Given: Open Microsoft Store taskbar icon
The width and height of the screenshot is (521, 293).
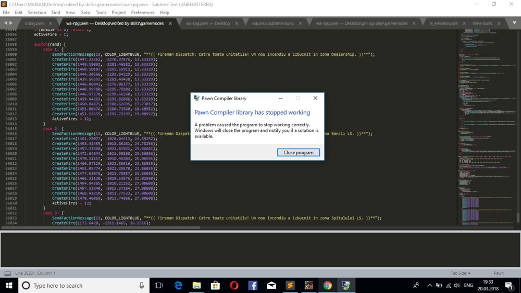Looking at the screenshot, I should [215, 285].
